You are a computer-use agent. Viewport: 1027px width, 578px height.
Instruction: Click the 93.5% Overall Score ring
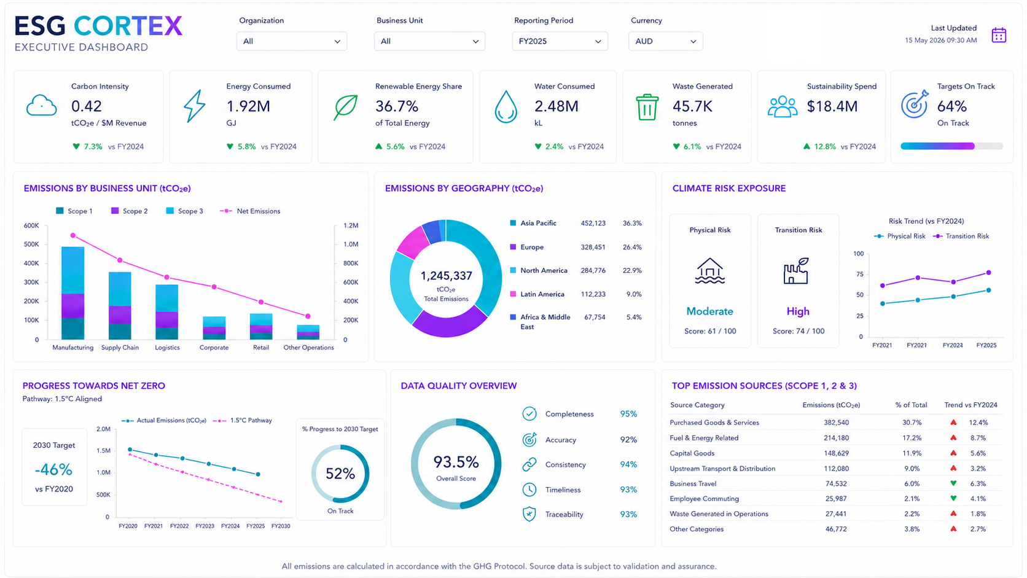456,464
